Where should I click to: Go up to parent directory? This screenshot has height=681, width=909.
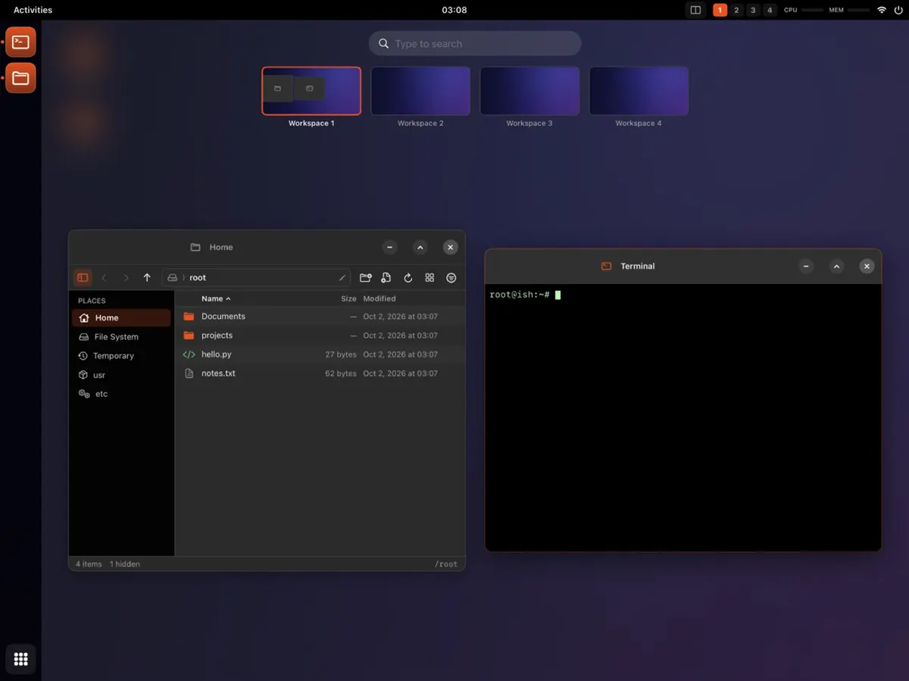(147, 278)
